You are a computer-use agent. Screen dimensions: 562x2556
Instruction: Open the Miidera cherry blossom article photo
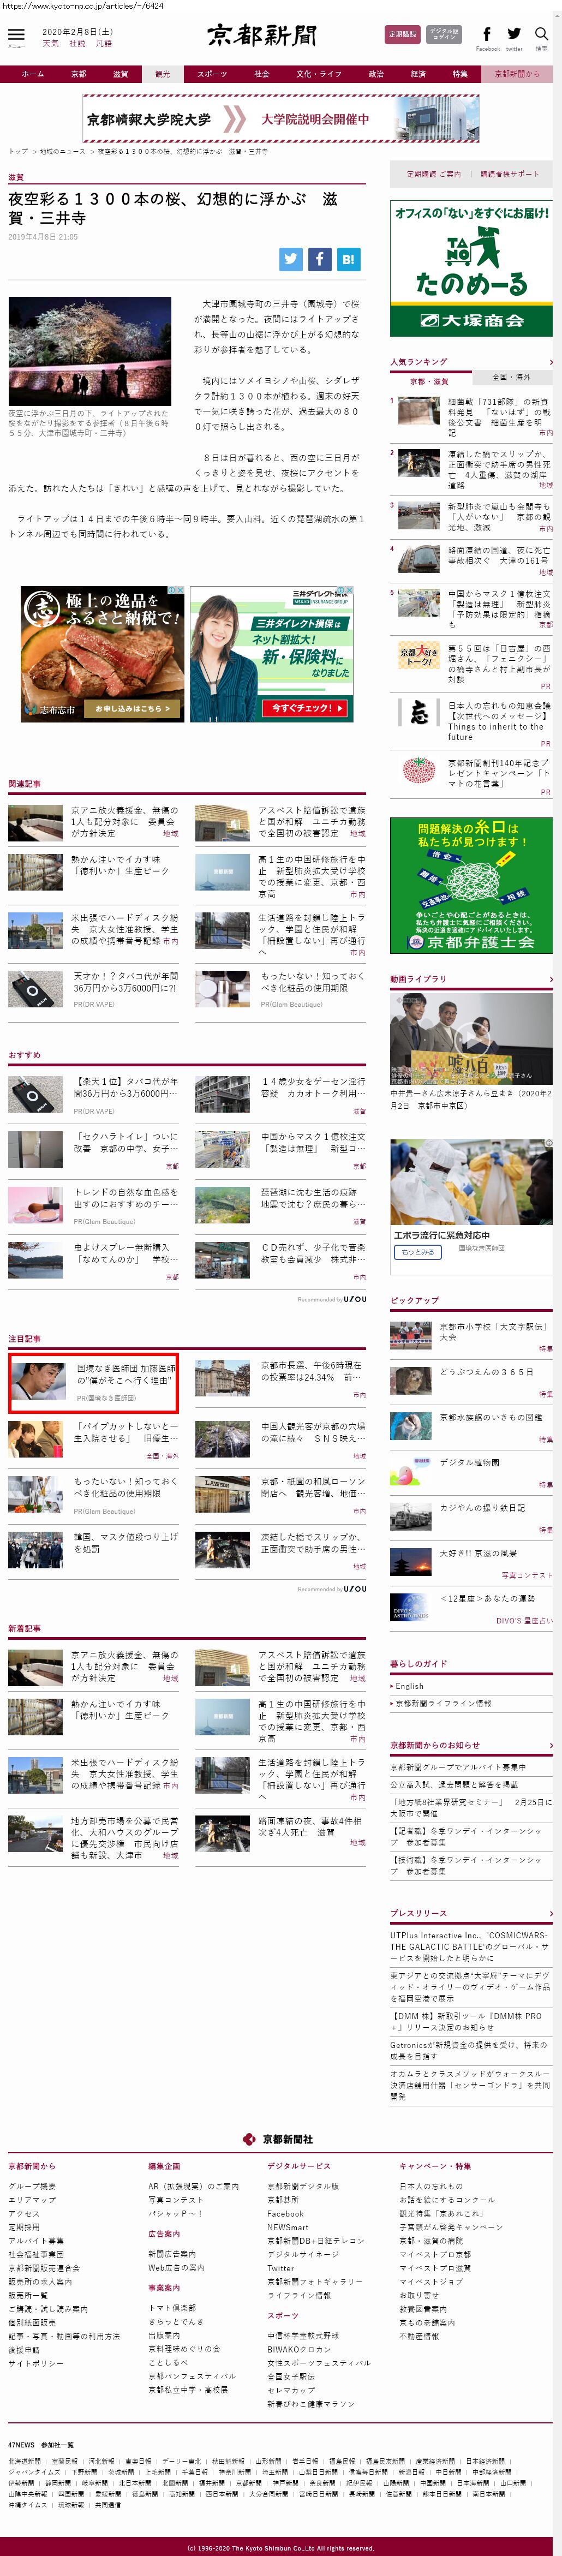89,350
